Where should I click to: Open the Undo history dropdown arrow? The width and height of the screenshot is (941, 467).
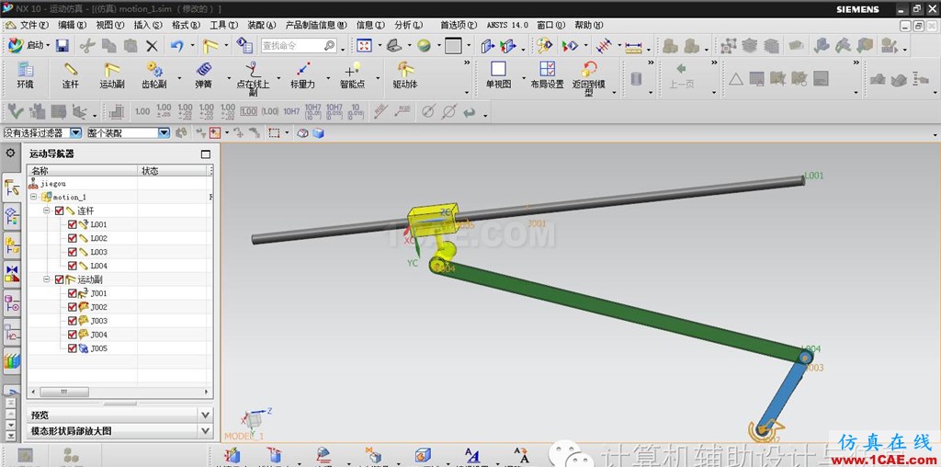[x=193, y=46]
